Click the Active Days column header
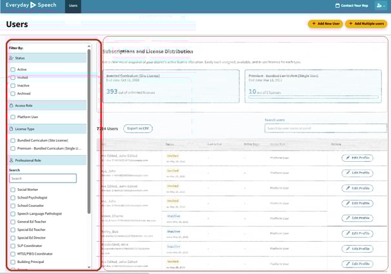Image resolution: width=391 pixels, height=274 pixels. 252,144
